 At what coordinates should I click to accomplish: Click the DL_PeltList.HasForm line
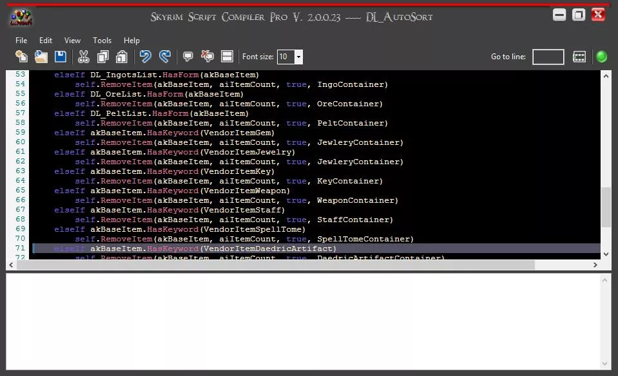click(151, 113)
